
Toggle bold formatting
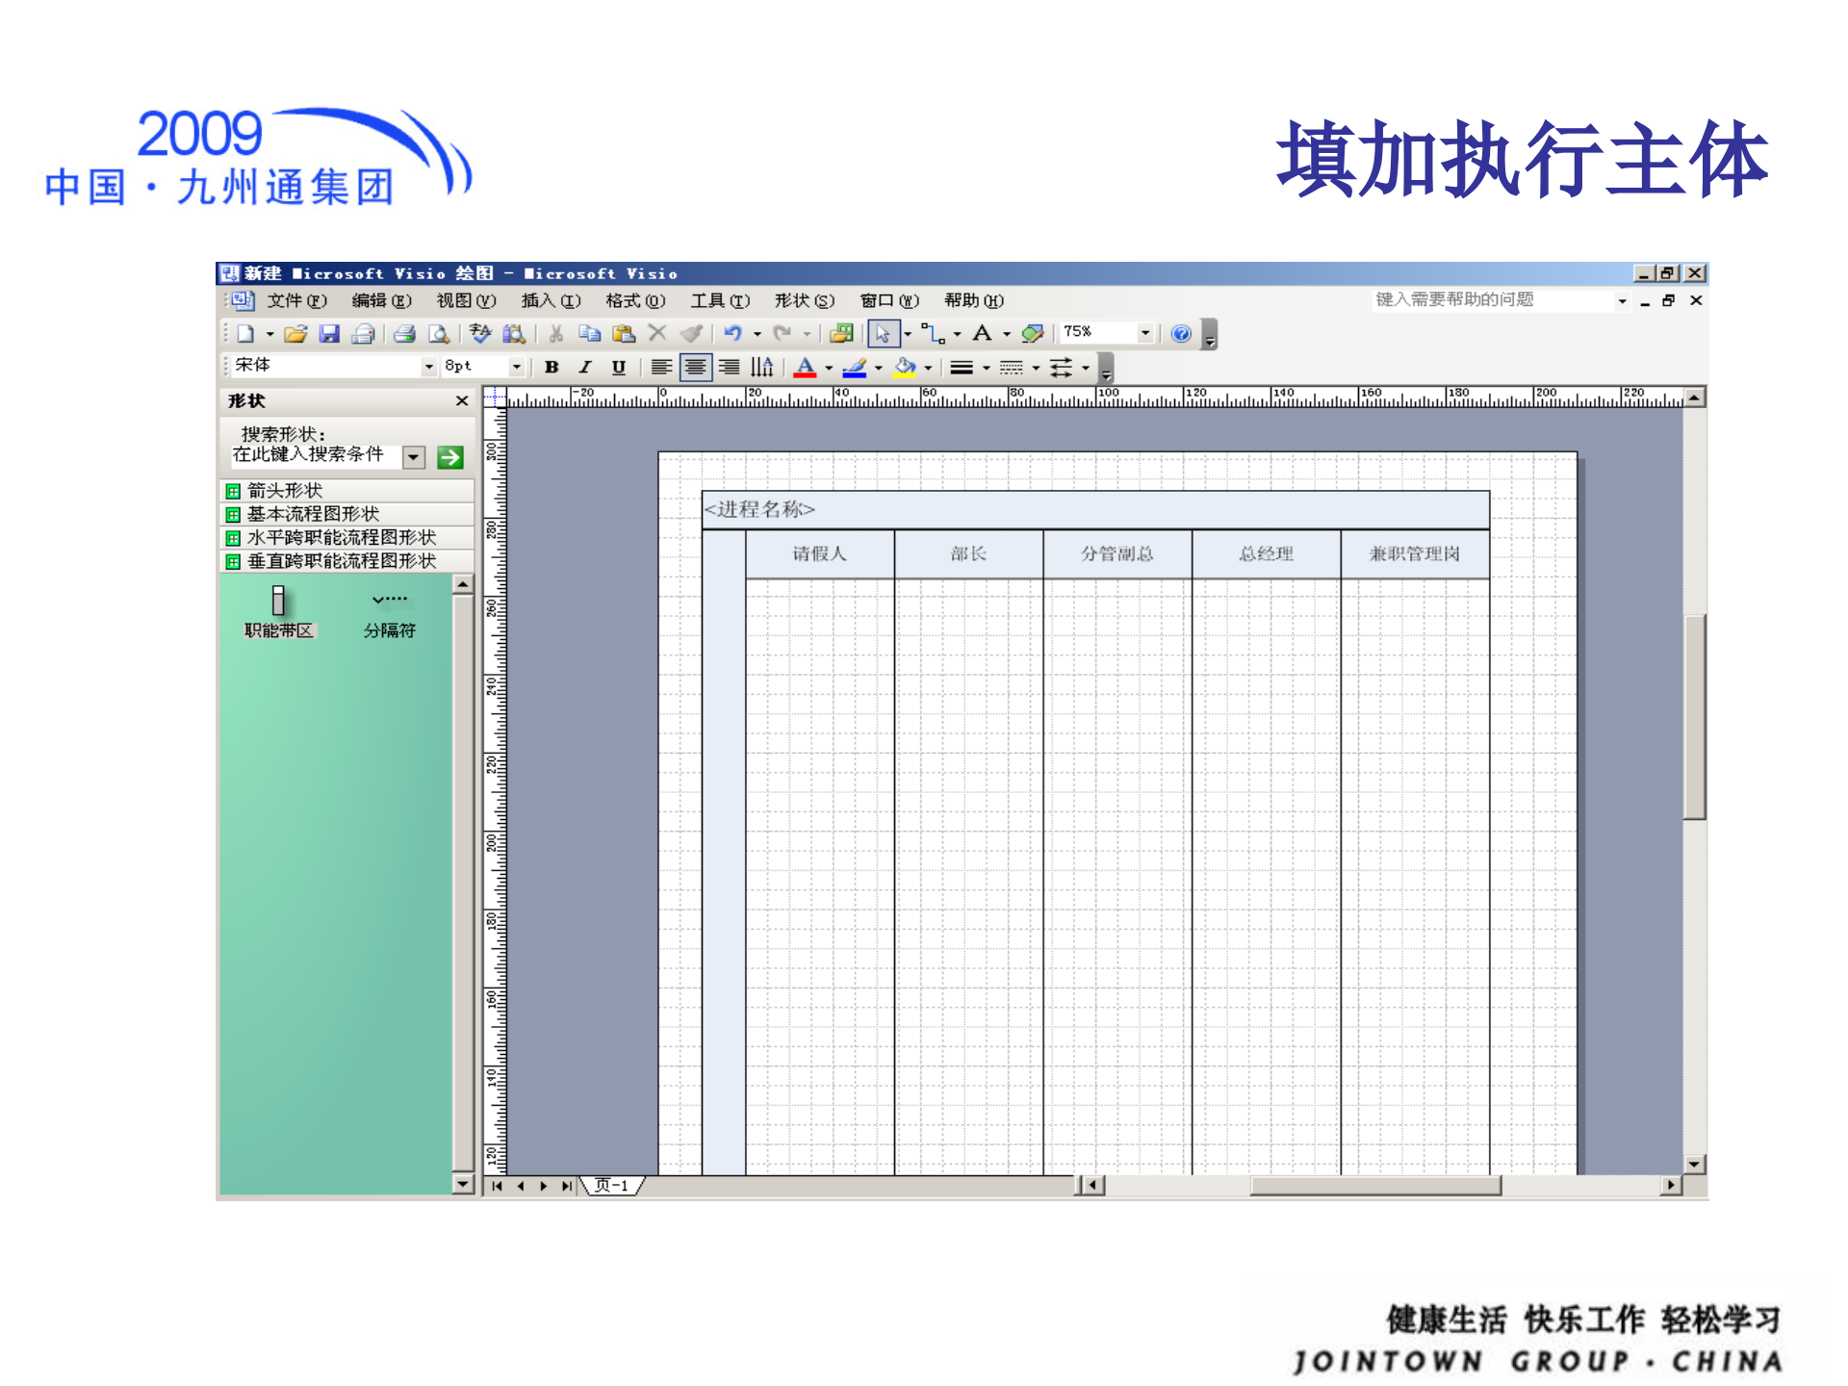click(x=552, y=367)
